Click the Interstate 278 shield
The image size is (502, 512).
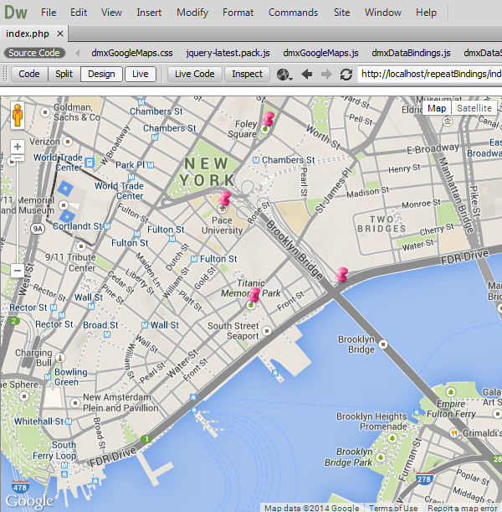tap(424, 478)
